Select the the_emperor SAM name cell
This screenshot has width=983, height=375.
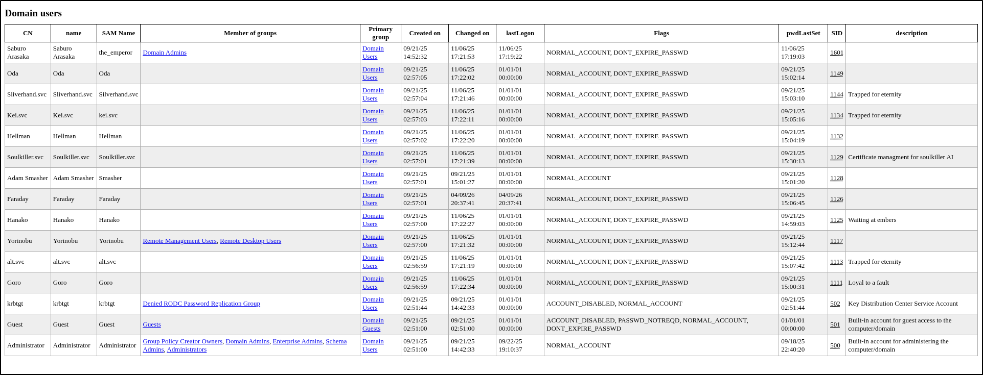(116, 53)
